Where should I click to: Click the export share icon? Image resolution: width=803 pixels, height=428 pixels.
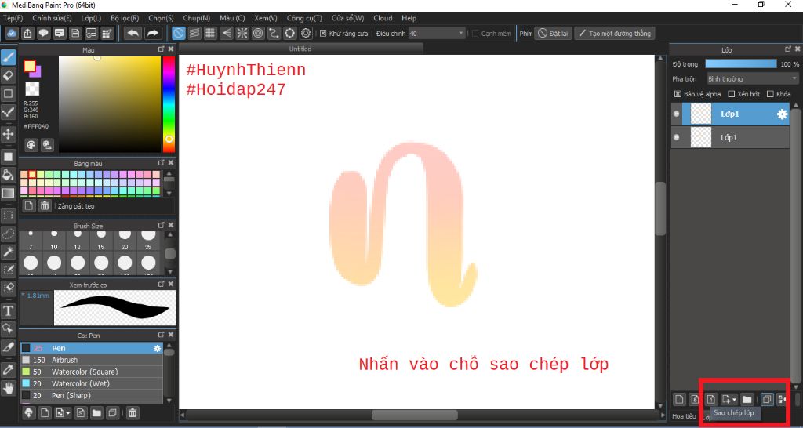(27, 33)
